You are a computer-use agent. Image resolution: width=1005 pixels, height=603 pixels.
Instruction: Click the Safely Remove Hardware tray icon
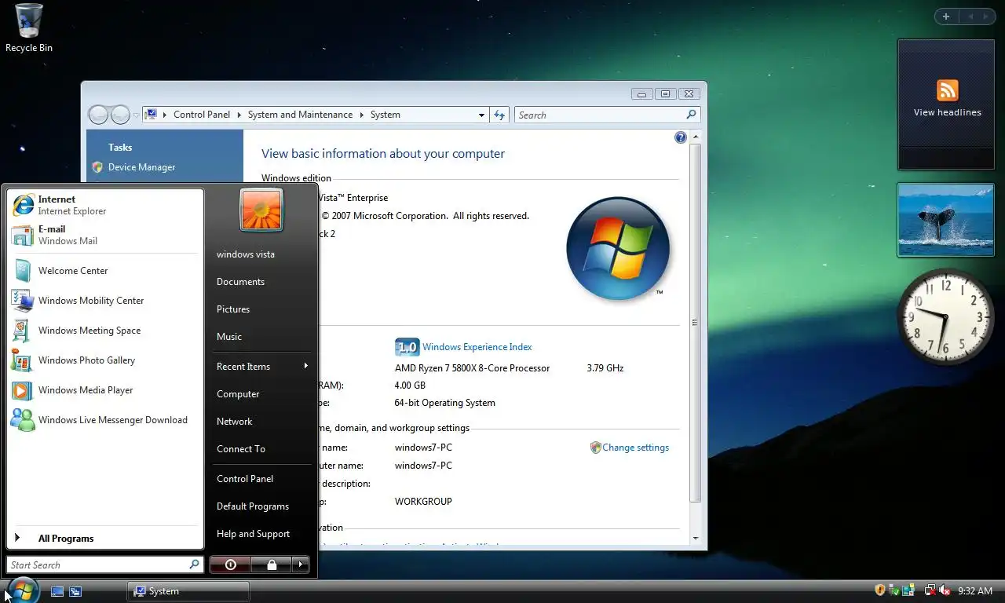click(894, 590)
